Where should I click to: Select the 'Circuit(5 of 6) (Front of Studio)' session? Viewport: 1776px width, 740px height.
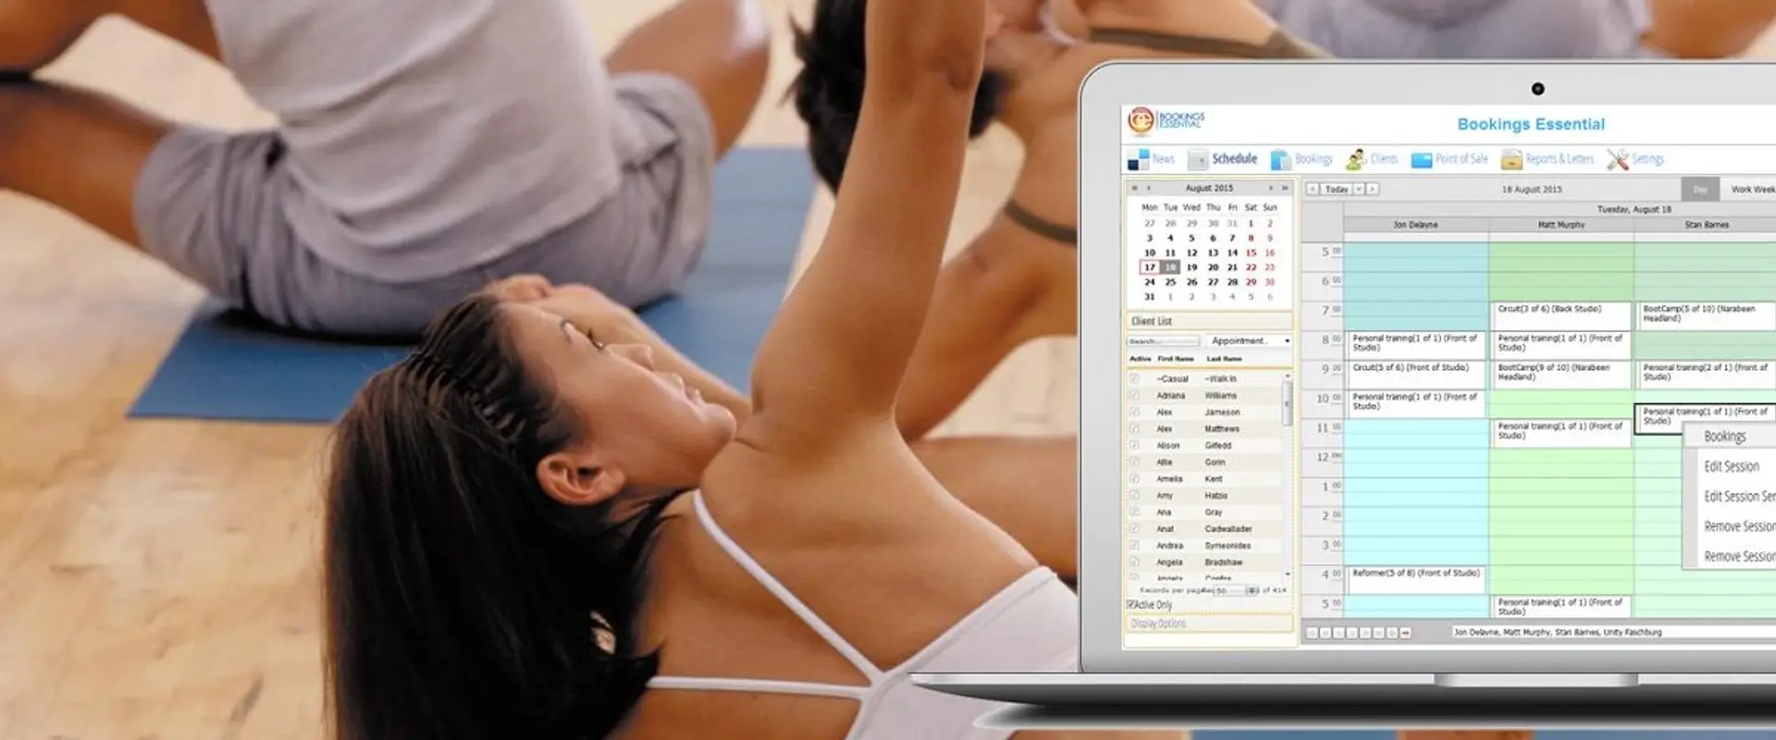click(x=1416, y=373)
